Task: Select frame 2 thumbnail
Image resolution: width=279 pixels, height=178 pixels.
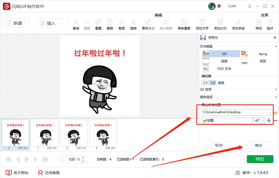Action: pos(74,135)
